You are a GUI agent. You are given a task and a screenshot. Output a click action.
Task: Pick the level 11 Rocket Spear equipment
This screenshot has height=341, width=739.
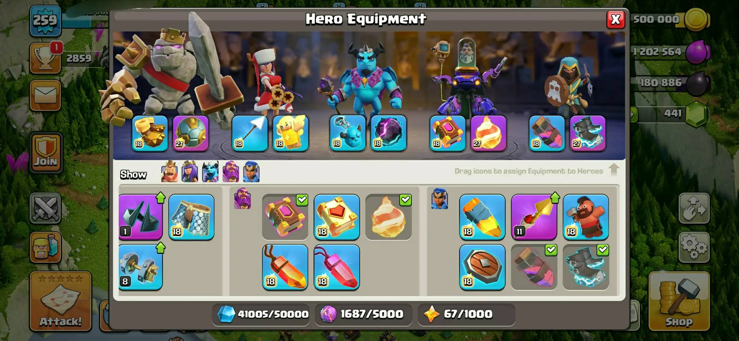534,217
